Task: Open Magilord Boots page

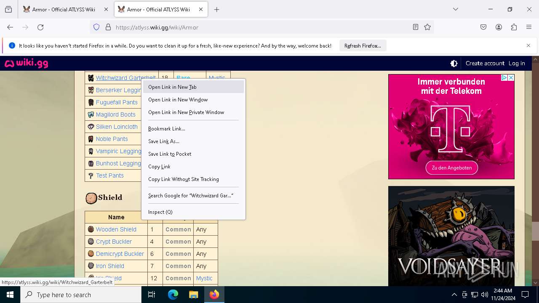Action: (x=115, y=114)
